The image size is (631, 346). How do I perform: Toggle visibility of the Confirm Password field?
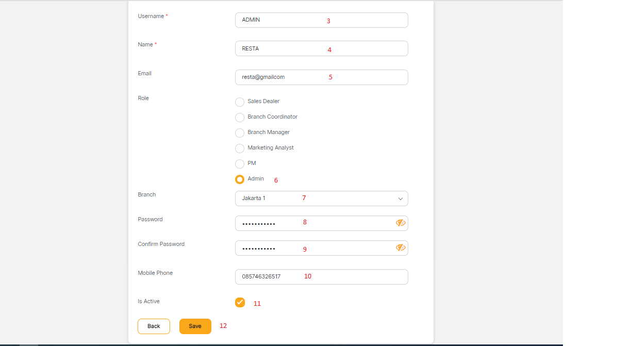pyautogui.click(x=401, y=248)
